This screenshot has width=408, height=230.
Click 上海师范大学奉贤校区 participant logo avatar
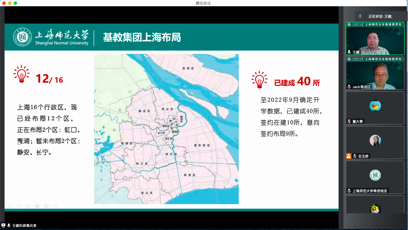pos(375,175)
